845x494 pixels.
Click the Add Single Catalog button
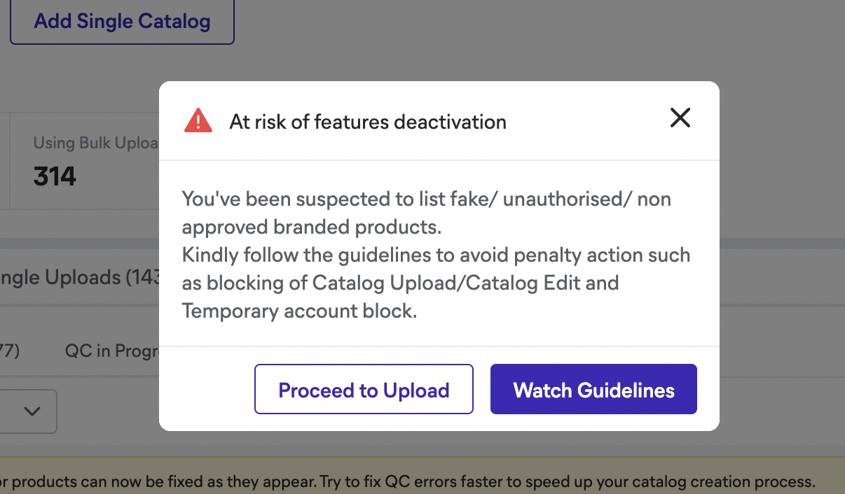122,21
